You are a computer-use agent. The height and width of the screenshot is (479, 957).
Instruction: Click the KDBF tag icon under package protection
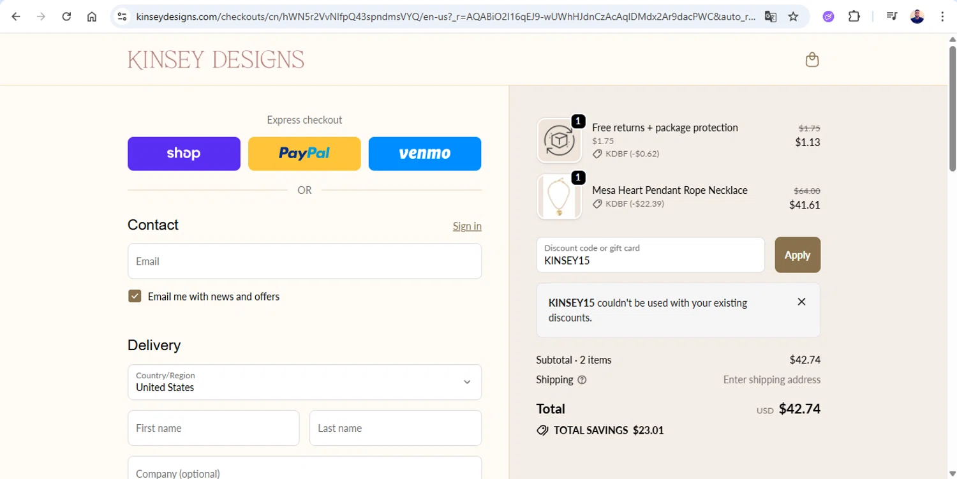tap(597, 154)
